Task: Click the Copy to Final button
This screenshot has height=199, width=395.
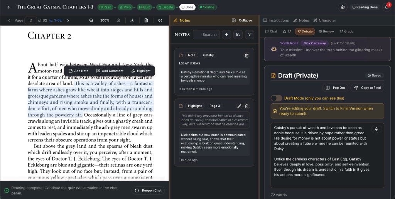Action: point(367,88)
